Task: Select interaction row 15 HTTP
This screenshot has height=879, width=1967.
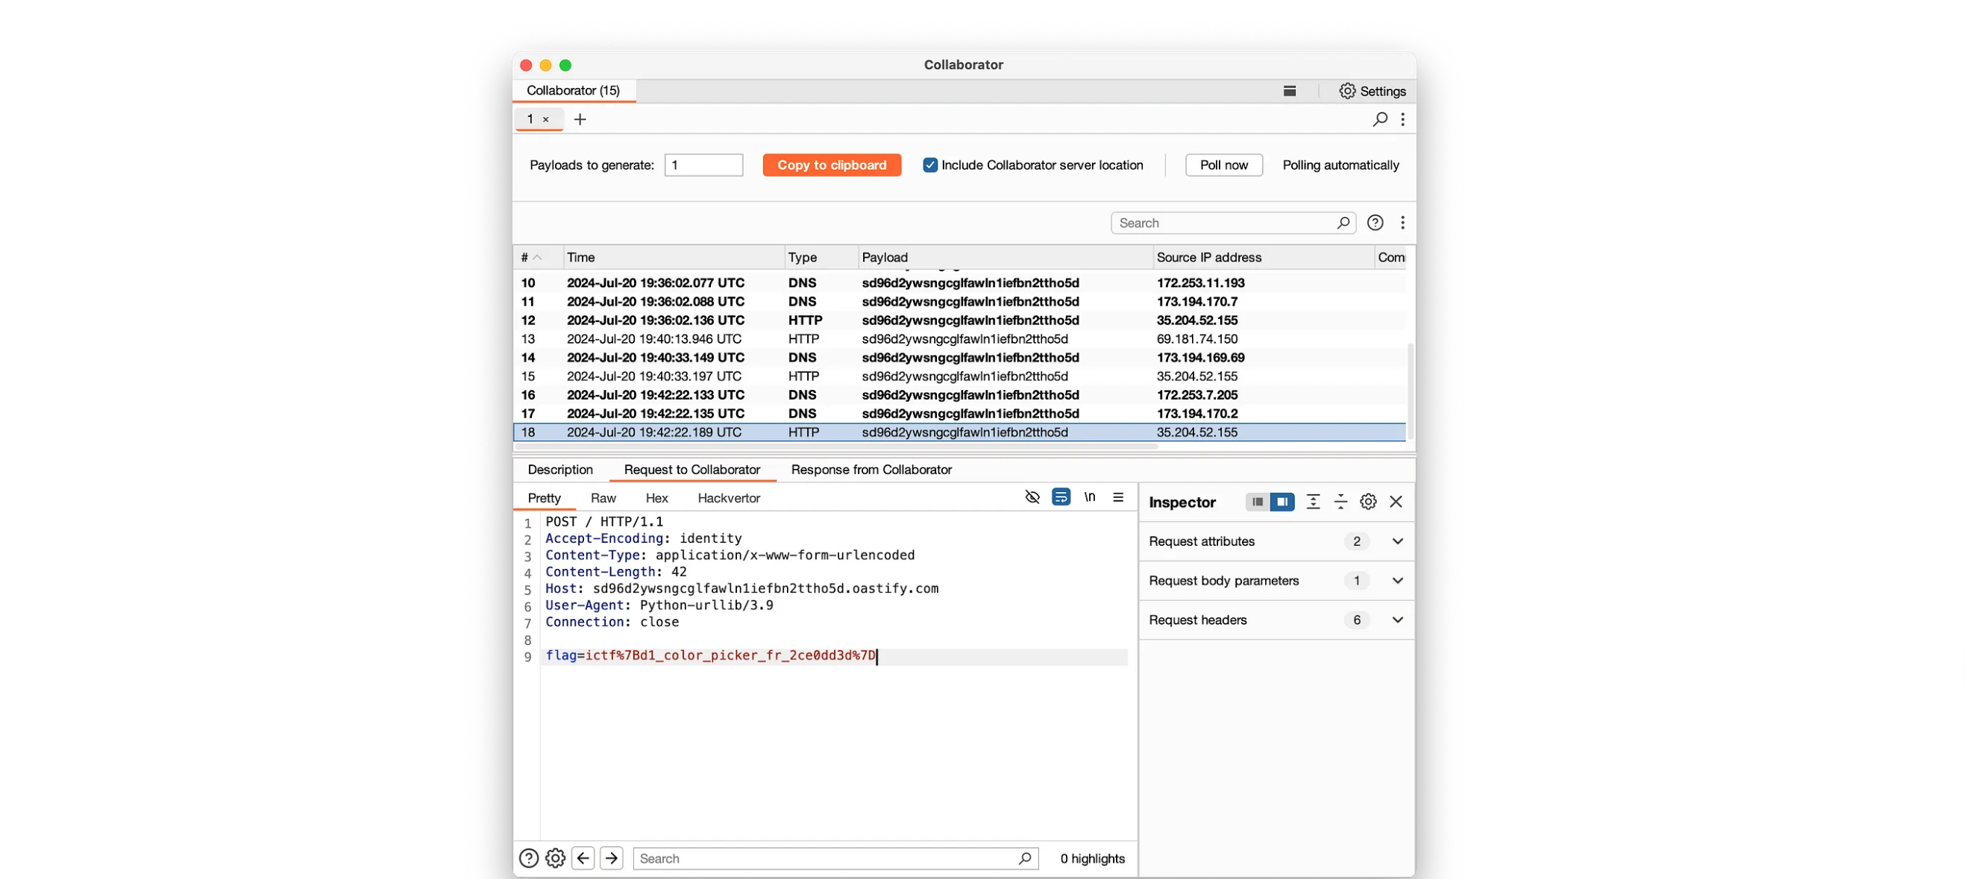Action: [x=959, y=377]
